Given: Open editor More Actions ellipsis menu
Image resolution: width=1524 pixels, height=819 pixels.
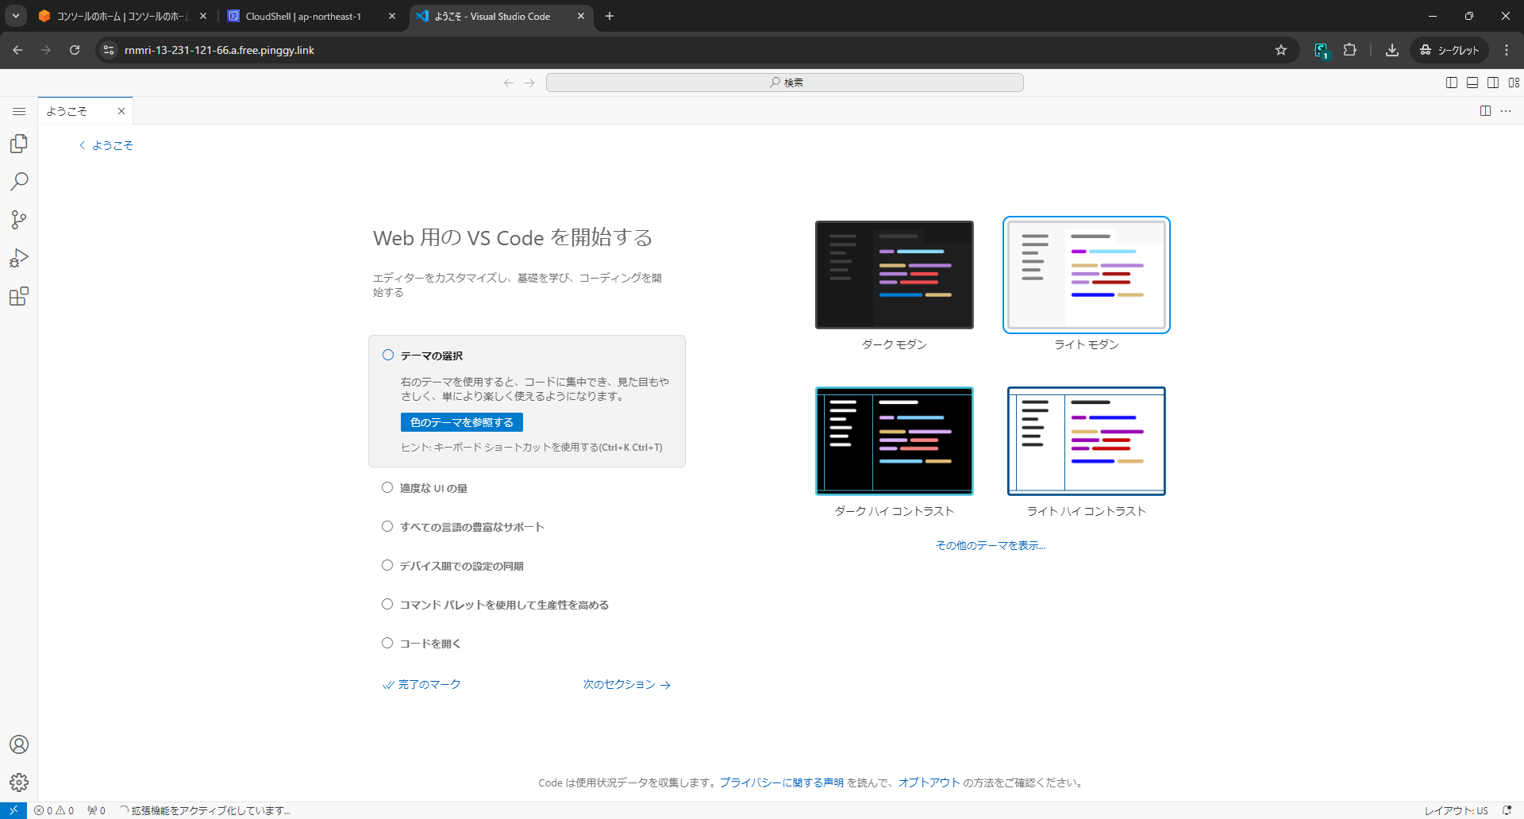Looking at the screenshot, I should 1506,111.
